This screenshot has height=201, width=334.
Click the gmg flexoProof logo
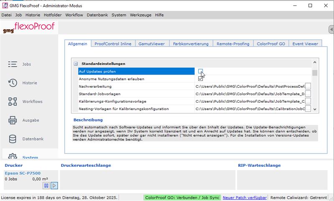[x=29, y=28]
